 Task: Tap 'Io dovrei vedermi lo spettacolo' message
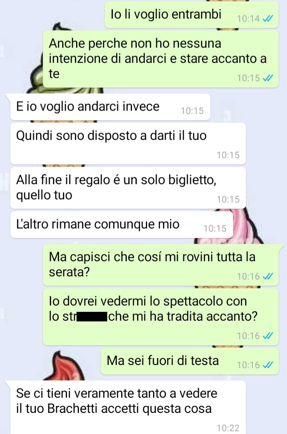pyautogui.click(x=161, y=317)
